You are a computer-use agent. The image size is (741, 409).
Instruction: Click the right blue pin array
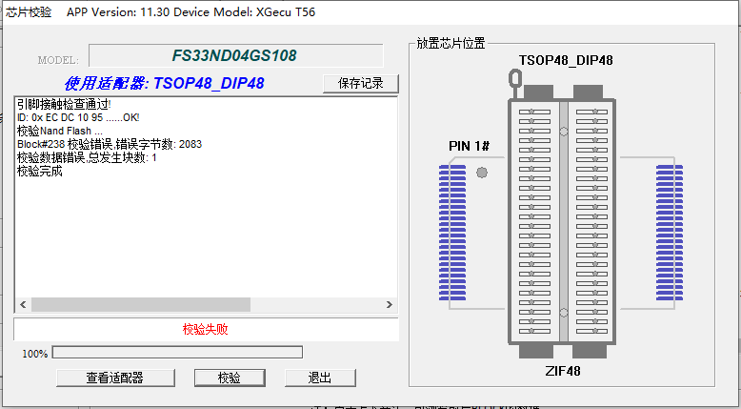670,233
